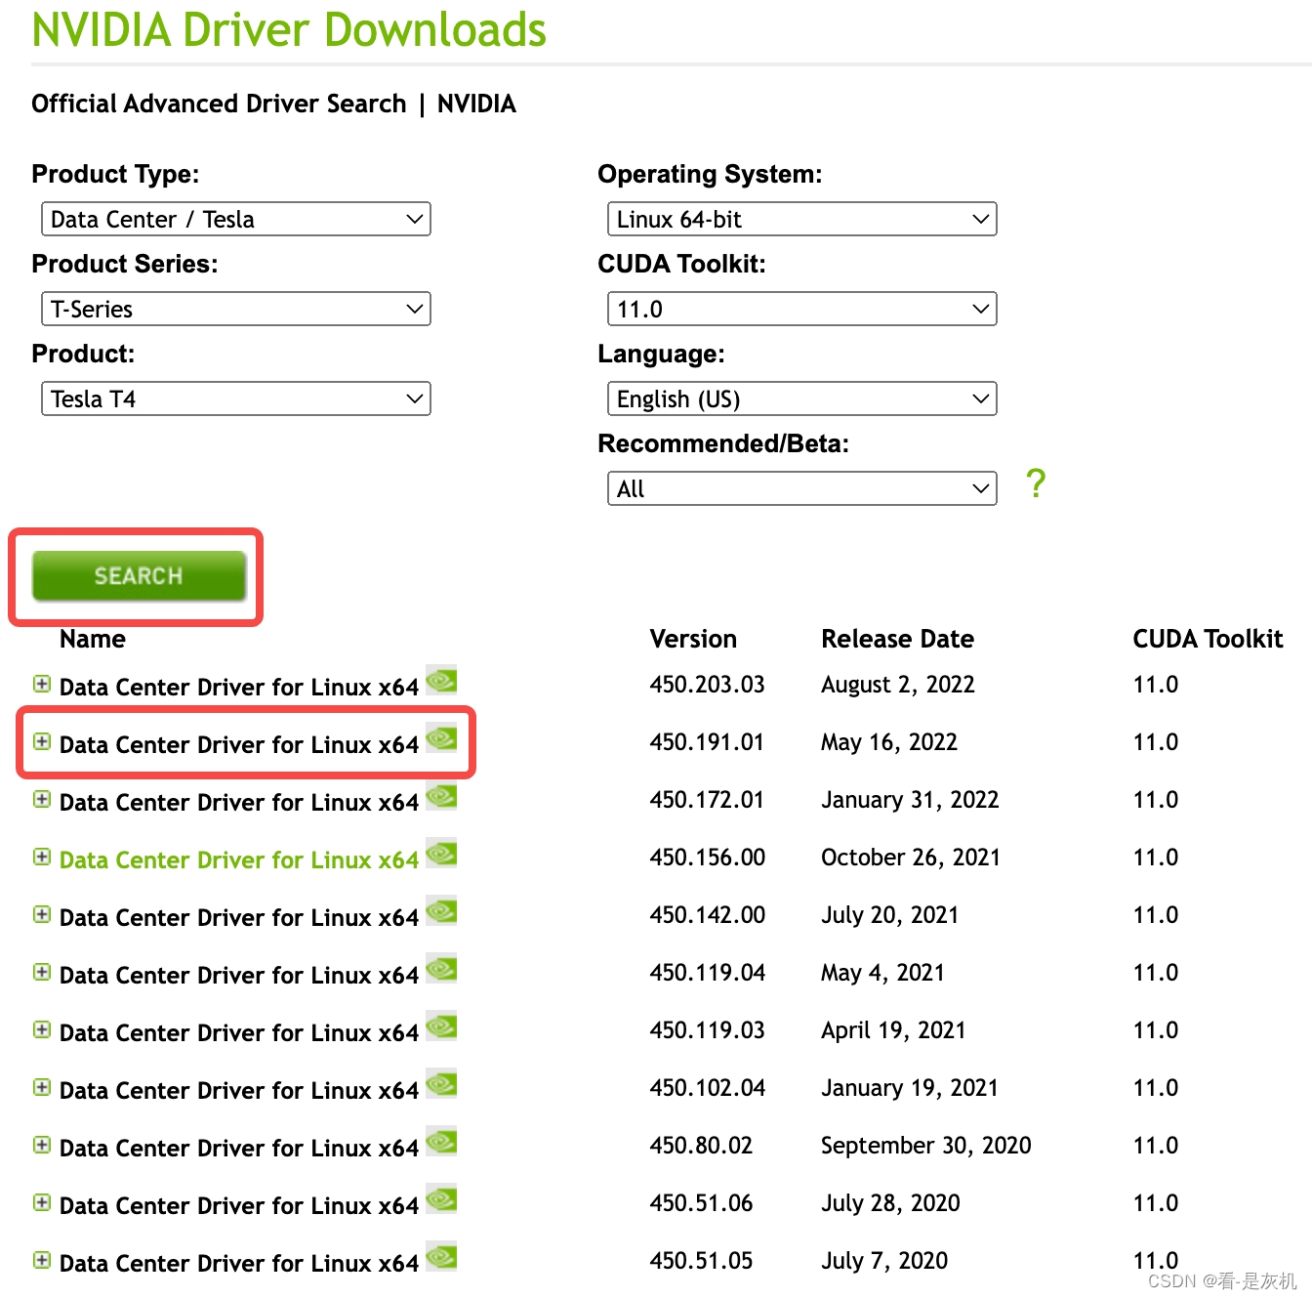Open highlighted green driver link for October 26, 2021
This screenshot has width=1312, height=1299.
point(239,859)
